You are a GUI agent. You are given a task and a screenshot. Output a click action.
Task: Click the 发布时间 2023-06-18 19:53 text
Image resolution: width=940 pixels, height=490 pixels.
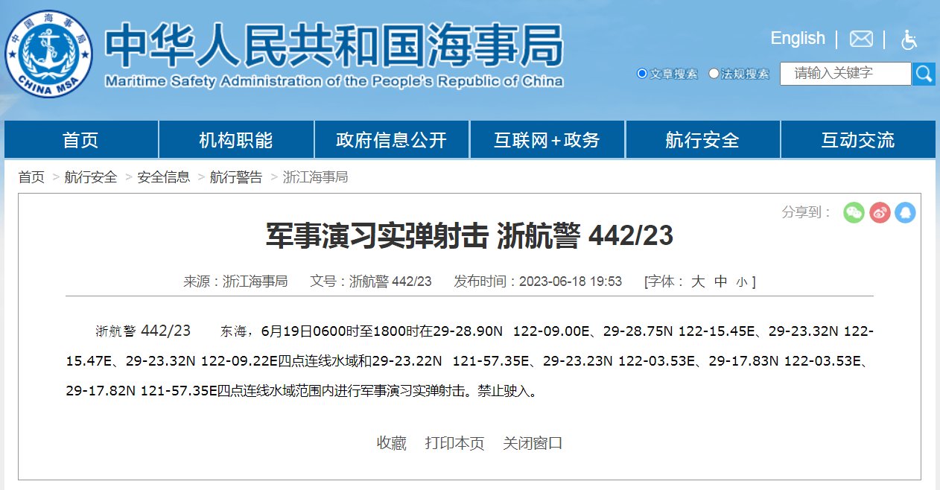pyautogui.click(x=538, y=281)
